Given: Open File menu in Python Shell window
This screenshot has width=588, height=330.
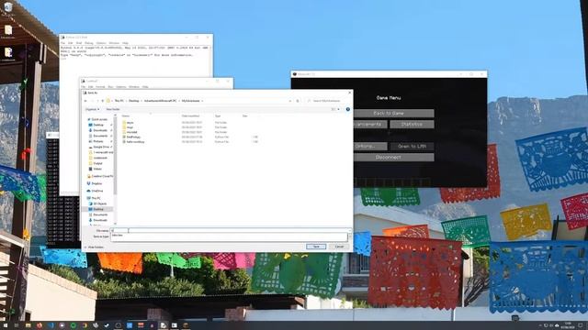Looking at the screenshot, I should 63,43.
